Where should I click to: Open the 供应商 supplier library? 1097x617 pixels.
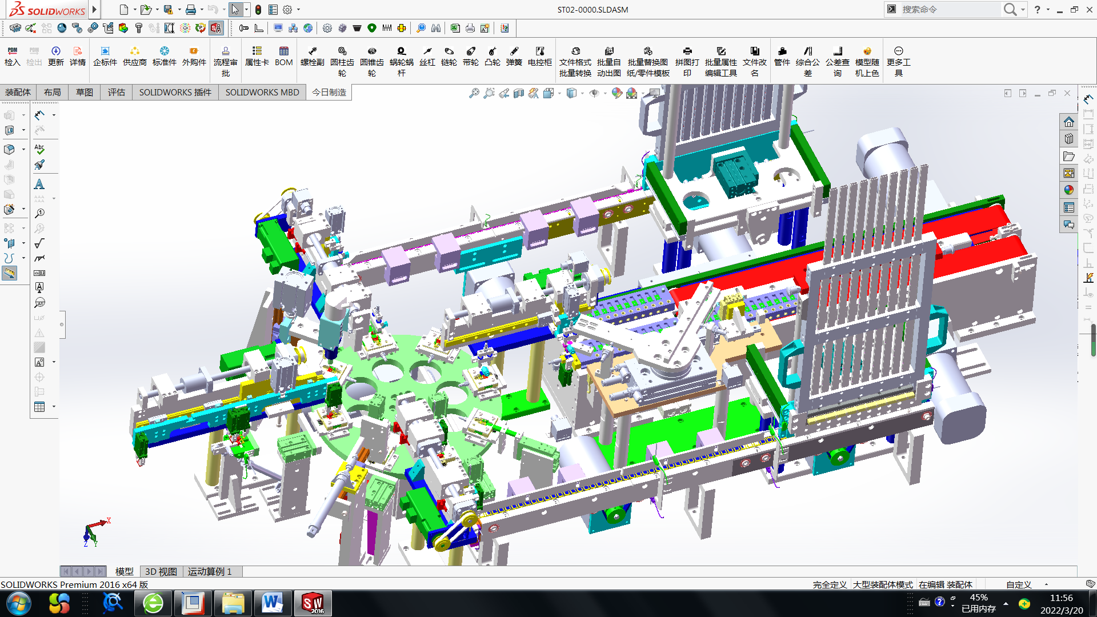[x=135, y=56]
